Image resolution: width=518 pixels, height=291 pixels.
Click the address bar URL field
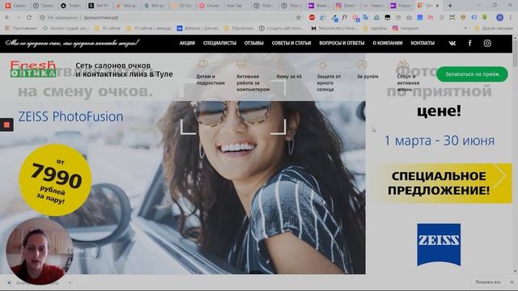pyautogui.click(x=165, y=18)
